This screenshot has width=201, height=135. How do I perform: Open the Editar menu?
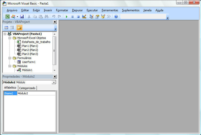tap(25, 10)
